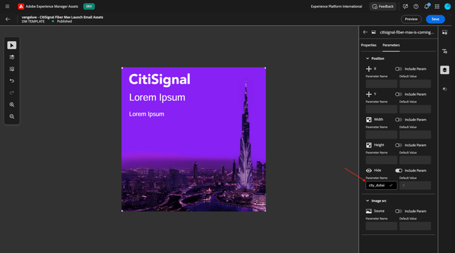
Task: Click the city_dubai parameter name field
Action: pyautogui.click(x=382, y=186)
